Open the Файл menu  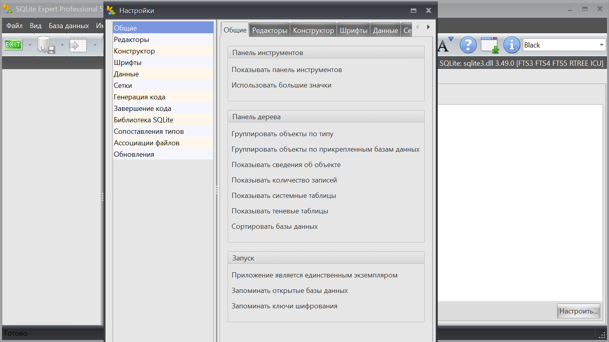pos(15,26)
